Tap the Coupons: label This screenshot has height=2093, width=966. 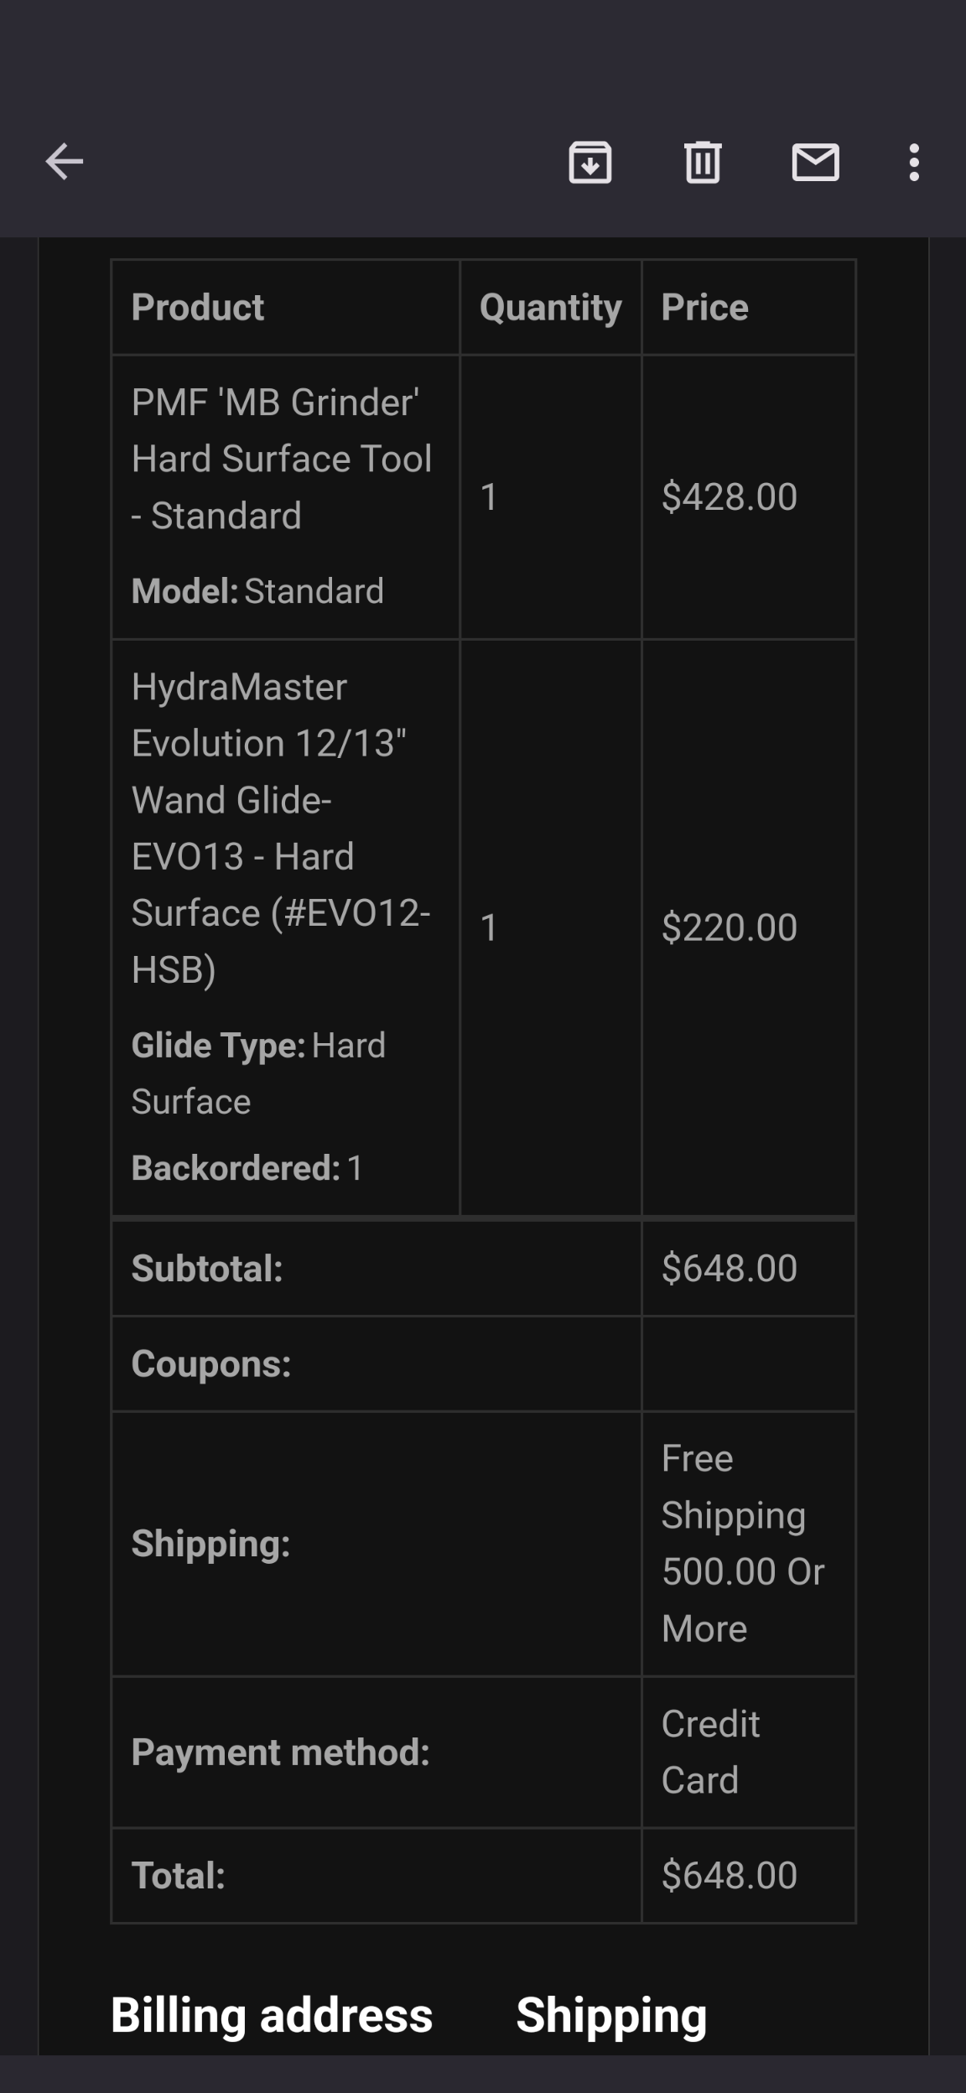211,1363
